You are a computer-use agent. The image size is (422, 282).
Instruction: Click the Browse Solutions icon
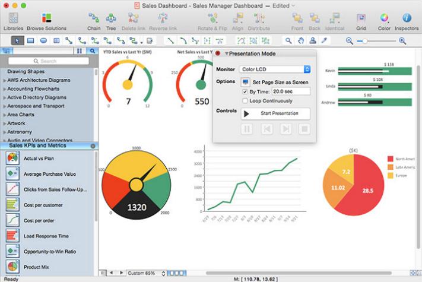click(x=46, y=18)
